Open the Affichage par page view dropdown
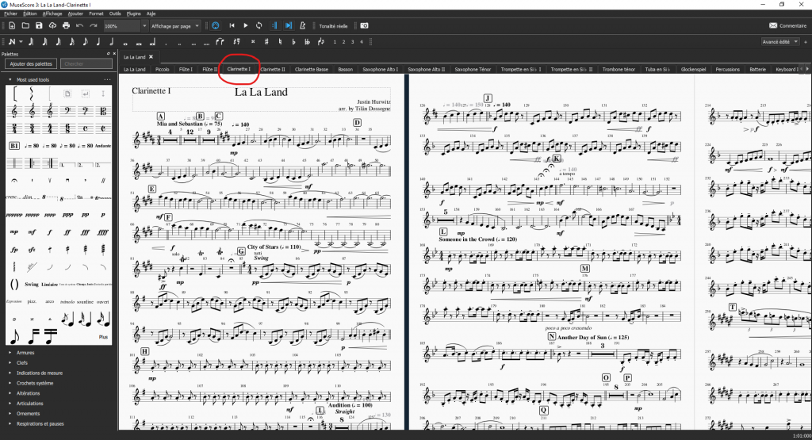Viewport: 812px width, 440px height. 175,26
